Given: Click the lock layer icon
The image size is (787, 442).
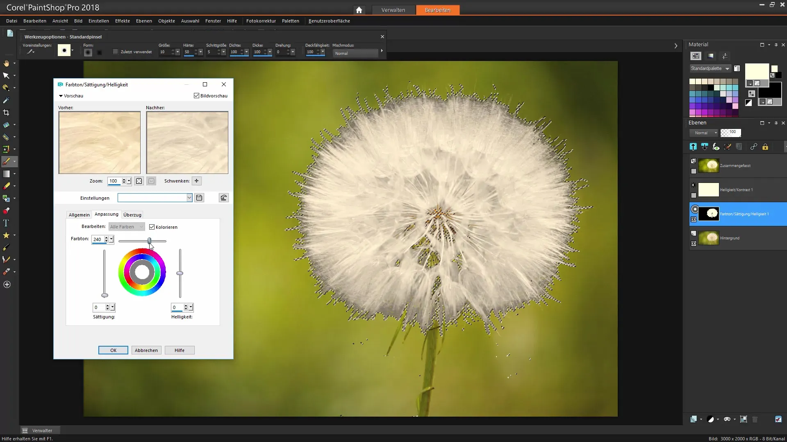Looking at the screenshot, I should click(x=765, y=147).
